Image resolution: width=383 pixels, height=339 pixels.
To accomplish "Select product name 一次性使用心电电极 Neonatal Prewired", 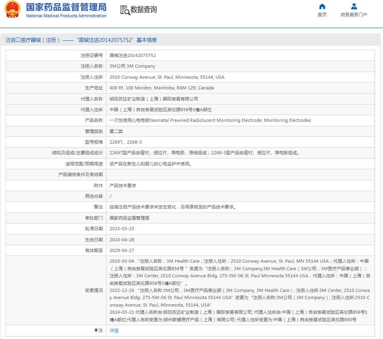I will click(210, 120).
